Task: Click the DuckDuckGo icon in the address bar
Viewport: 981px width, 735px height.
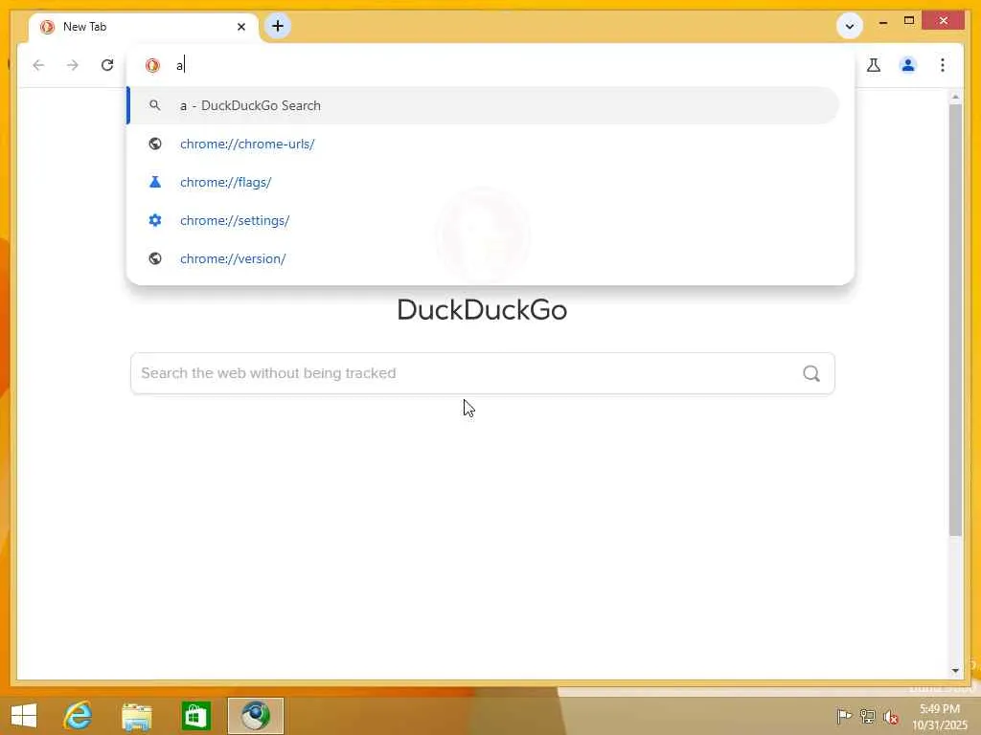Action: (x=152, y=65)
